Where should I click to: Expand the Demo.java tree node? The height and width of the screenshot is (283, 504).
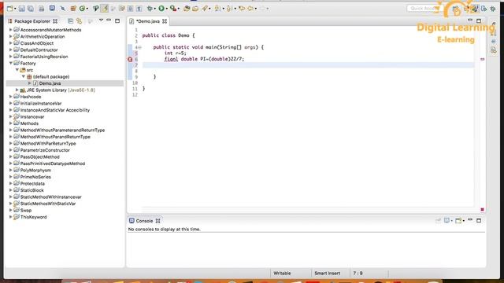tap(30, 83)
